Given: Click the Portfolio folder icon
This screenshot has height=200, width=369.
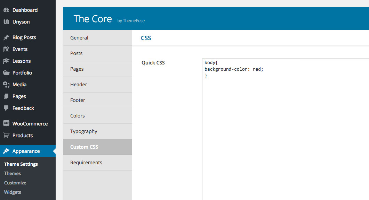Looking at the screenshot, I should tap(6, 73).
